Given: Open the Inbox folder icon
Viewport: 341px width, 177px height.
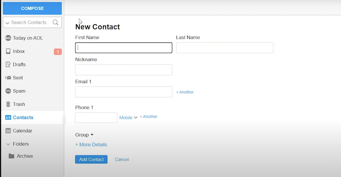Looking at the screenshot, I should tap(8, 51).
